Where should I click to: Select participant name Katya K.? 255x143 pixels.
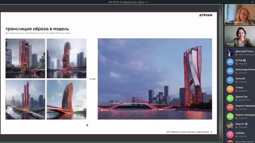[x=239, y=124]
